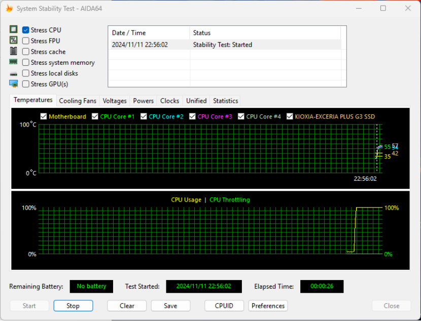
Task: Click the Date / Time column header
Action: pyautogui.click(x=149, y=33)
